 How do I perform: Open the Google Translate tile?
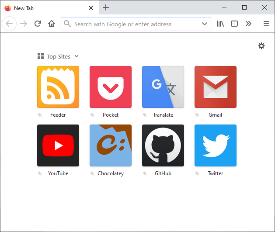click(163, 87)
